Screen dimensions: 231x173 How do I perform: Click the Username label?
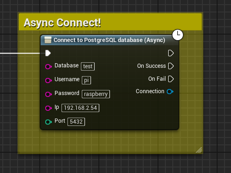point(67,79)
